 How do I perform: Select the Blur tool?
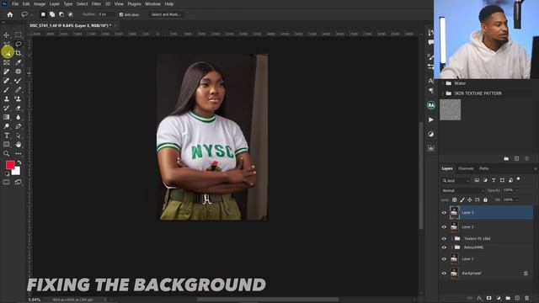(x=19, y=117)
